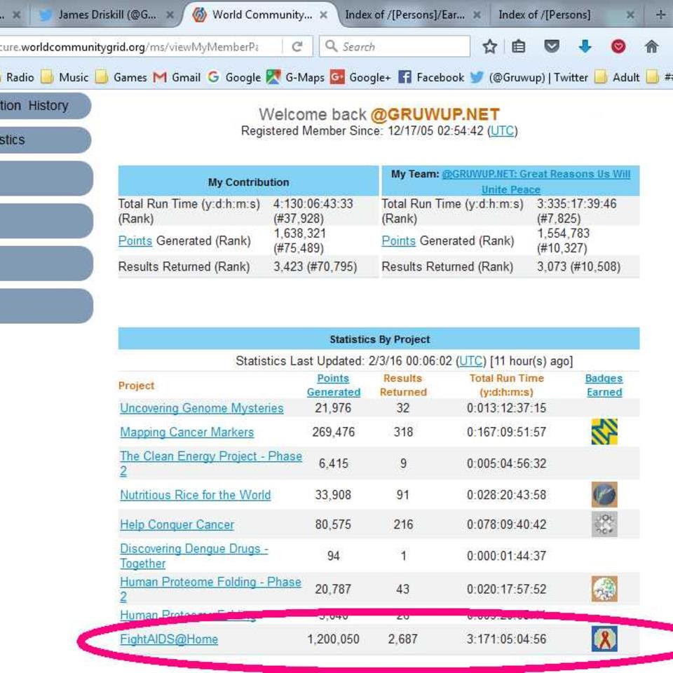Click Points link under My Team
Screen dimensions: 673x673
[399, 240]
